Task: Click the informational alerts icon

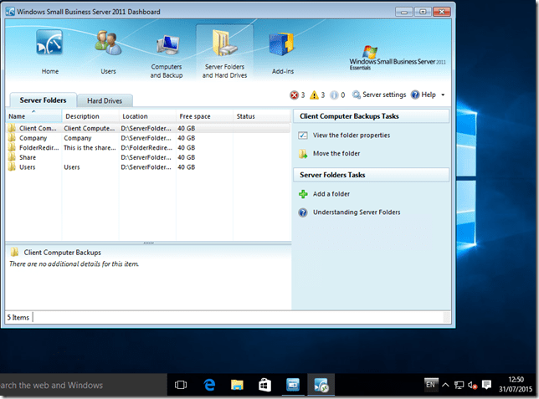Action: pos(334,95)
